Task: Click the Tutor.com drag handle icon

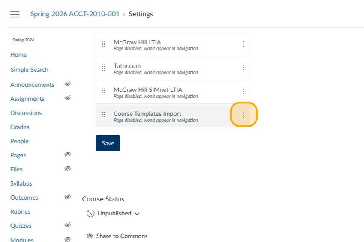Action: point(103,68)
